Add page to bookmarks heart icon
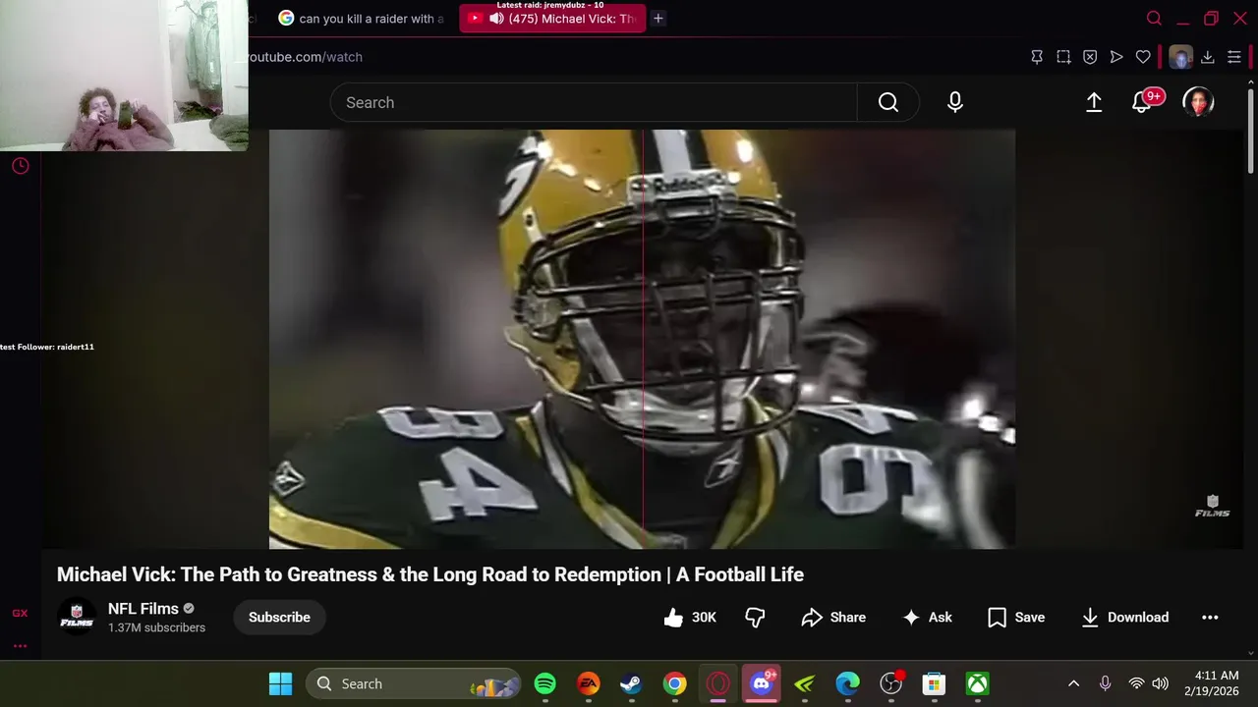The width and height of the screenshot is (1258, 707). pos(1143,57)
